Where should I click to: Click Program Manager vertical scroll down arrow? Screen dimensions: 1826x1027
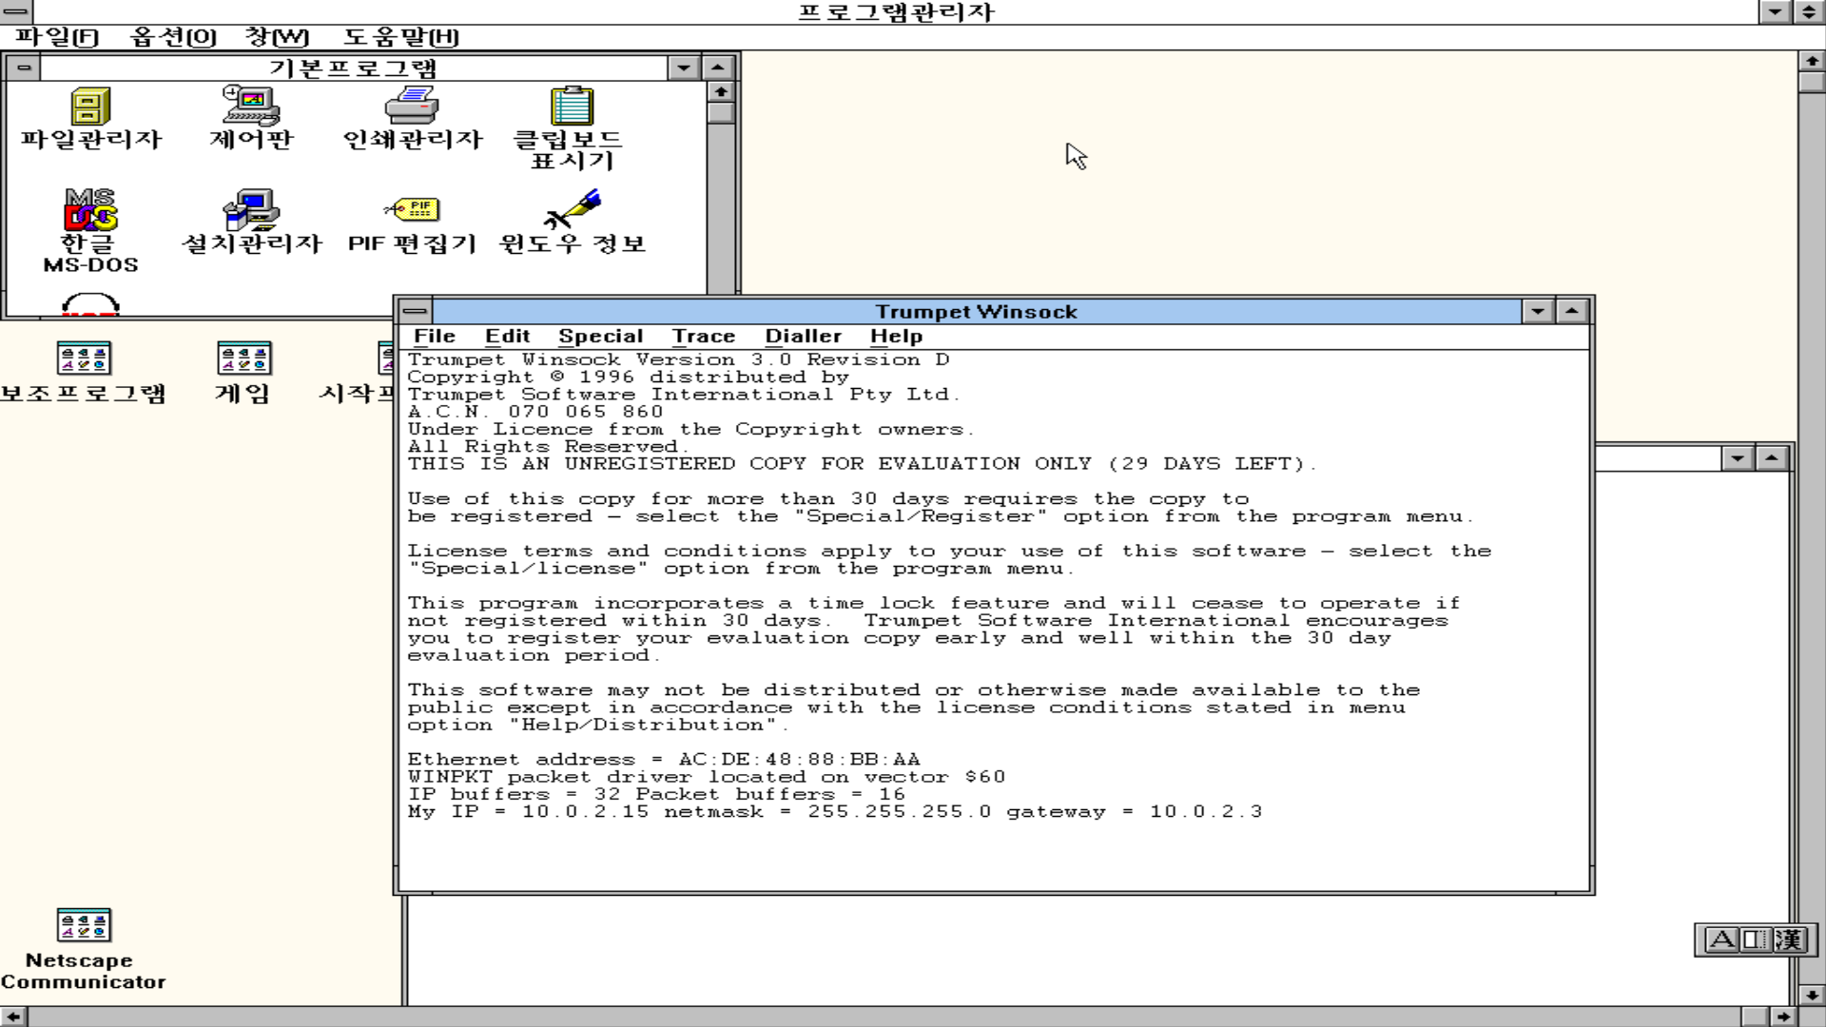coord(1812,995)
